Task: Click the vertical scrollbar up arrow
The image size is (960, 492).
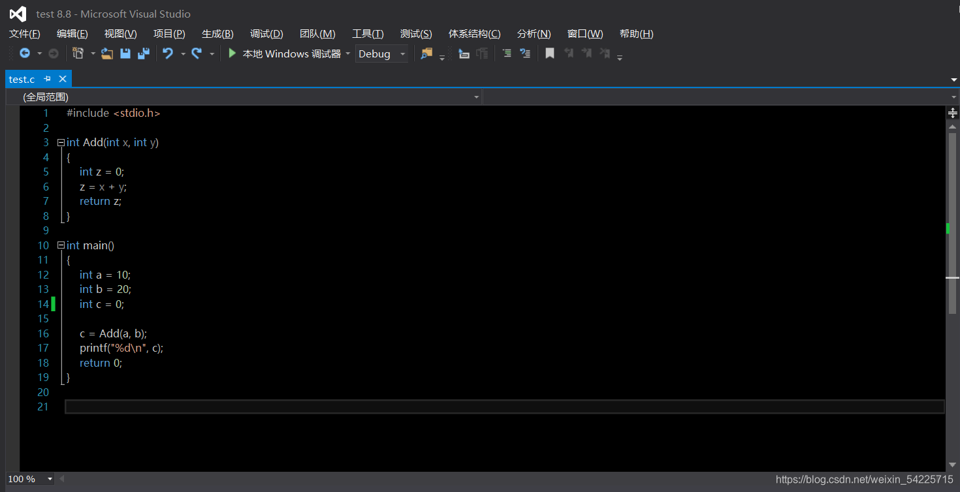Action: [953, 125]
